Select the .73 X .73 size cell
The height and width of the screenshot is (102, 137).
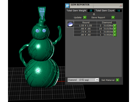click(85, 32)
